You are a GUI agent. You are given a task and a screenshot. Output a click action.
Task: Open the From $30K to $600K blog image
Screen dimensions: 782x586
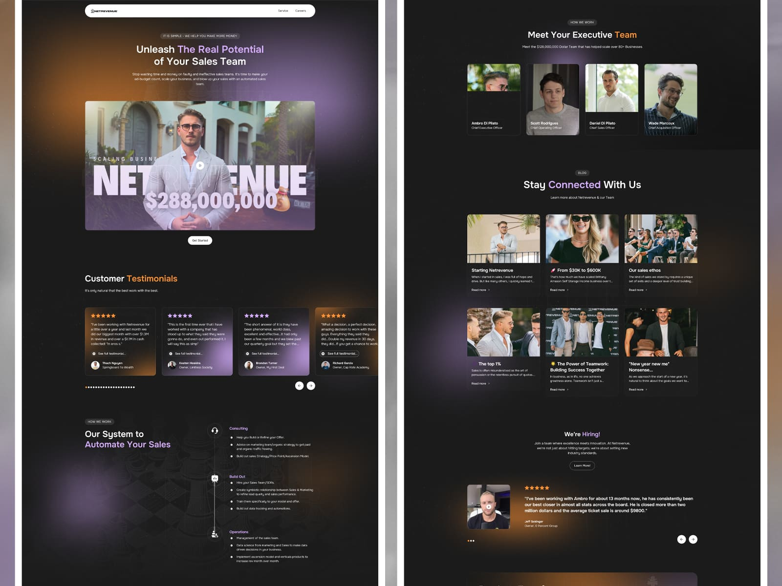582,239
